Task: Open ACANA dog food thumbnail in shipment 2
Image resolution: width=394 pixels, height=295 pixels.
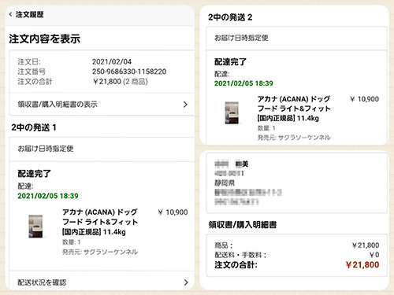Action: (232, 112)
